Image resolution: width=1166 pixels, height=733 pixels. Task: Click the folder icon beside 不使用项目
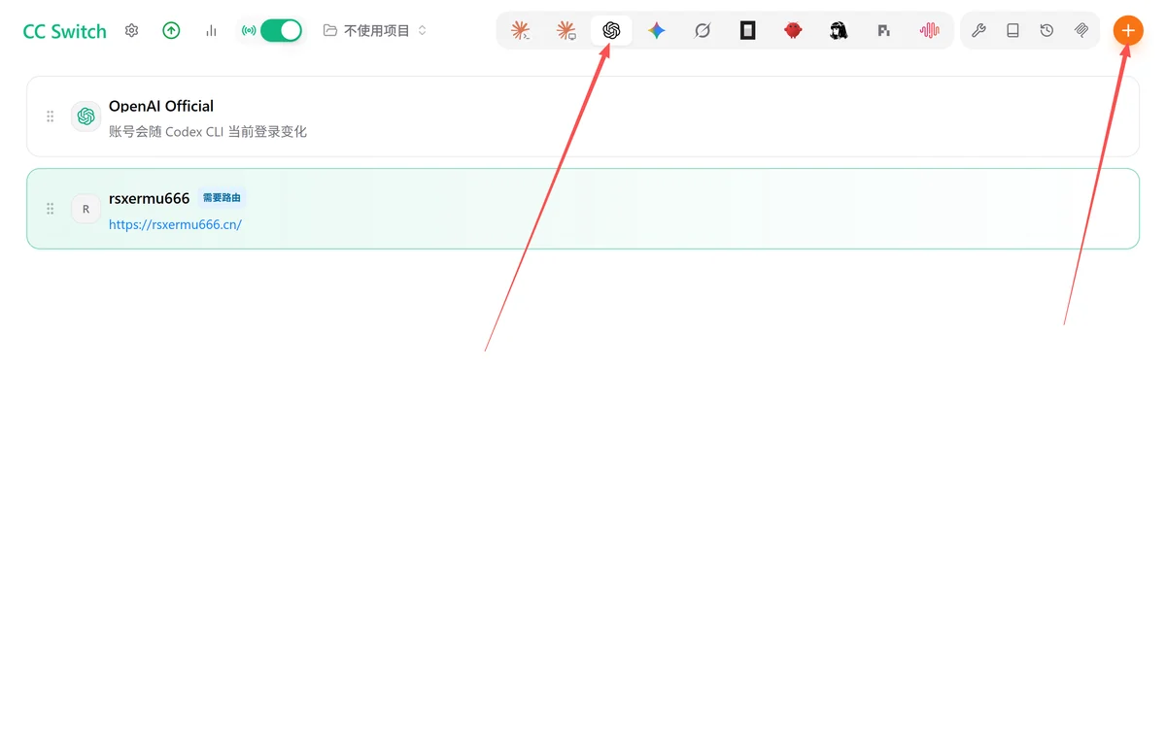(330, 31)
